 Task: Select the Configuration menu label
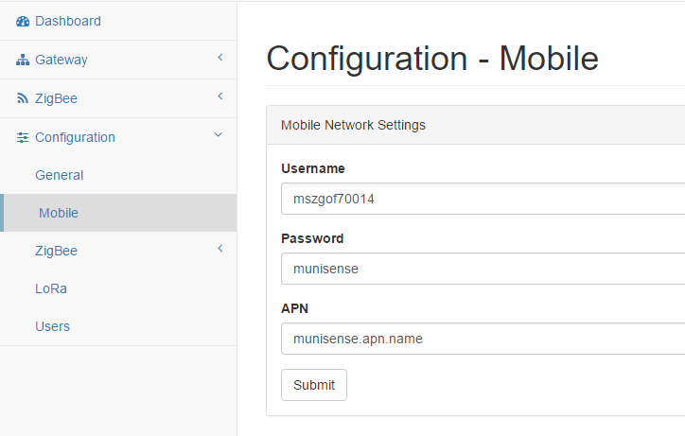coord(75,137)
